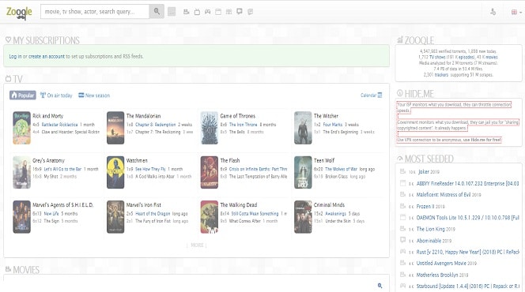Click the Log in link
This screenshot has width=525, height=292.
coord(15,56)
